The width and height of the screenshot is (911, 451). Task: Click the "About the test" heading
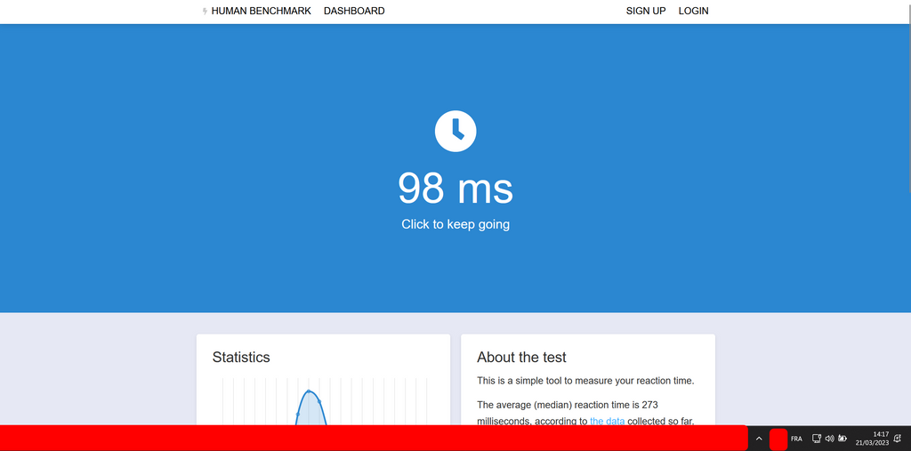click(x=521, y=357)
